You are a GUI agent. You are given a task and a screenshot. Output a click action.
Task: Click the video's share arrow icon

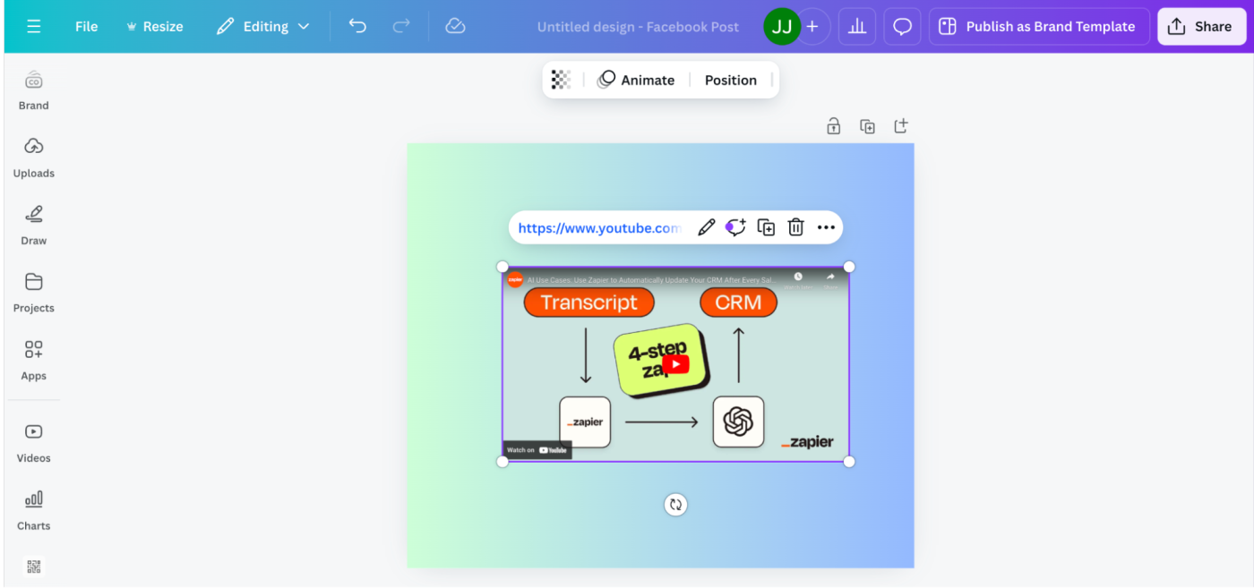pyautogui.click(x=830, y=279)
